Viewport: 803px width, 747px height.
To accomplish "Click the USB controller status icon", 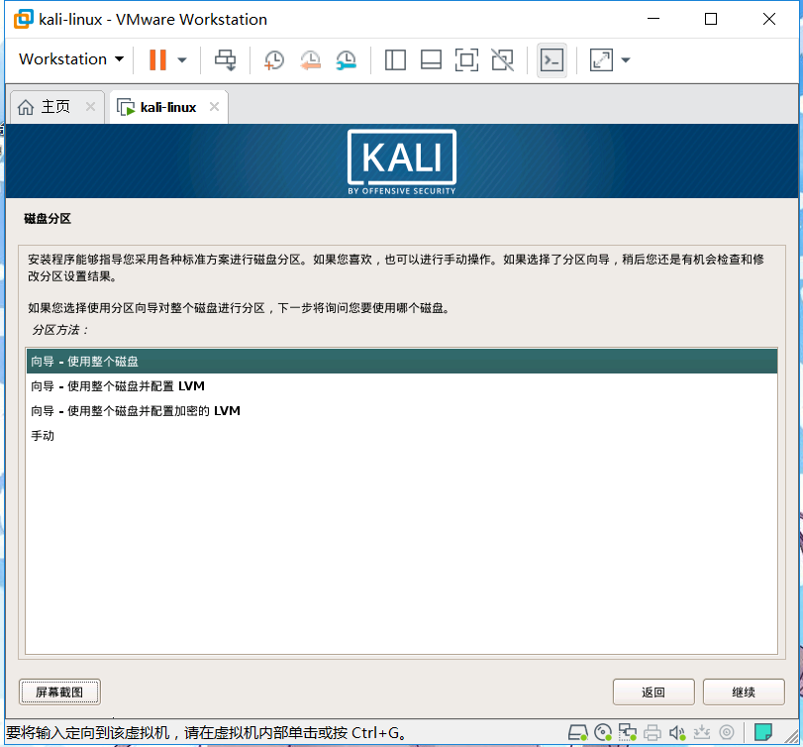I will coord(702,733).
